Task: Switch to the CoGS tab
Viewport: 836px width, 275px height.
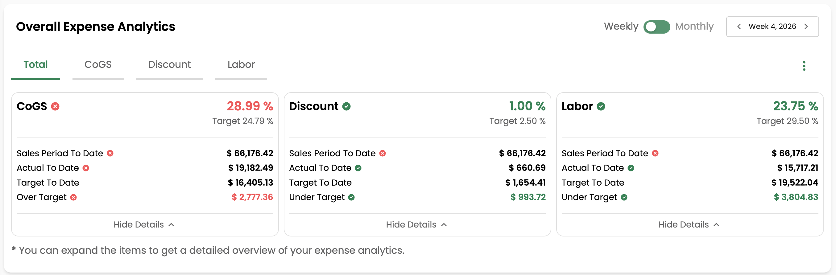Action: click(x=98, y=64)
